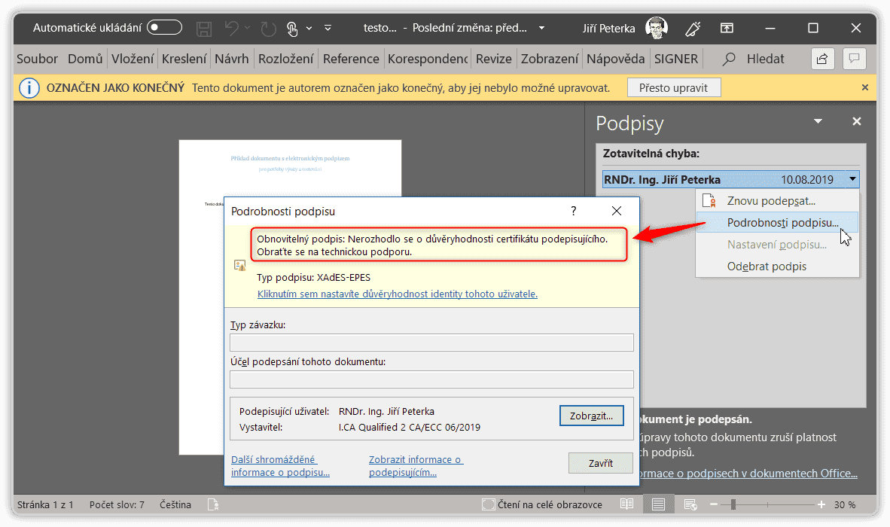This screenshot has width=890, height=527.
Task: Open the Soubor tab
Action: click(38, 59)
